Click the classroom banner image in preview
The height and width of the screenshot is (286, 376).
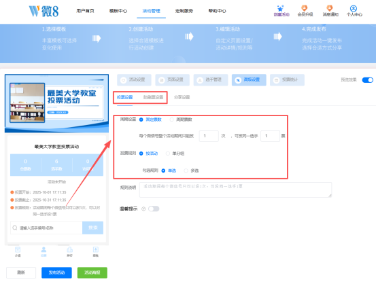(x=27, y=103)
